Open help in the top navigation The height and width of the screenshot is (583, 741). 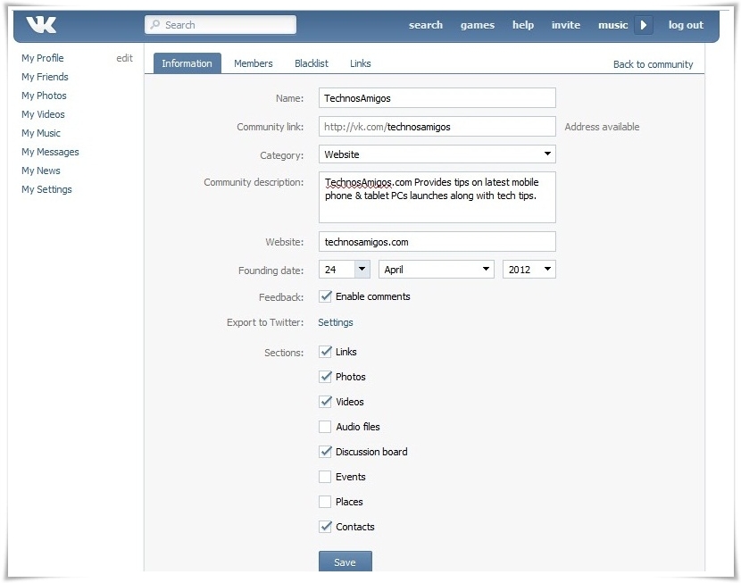(x=523, y=25)
